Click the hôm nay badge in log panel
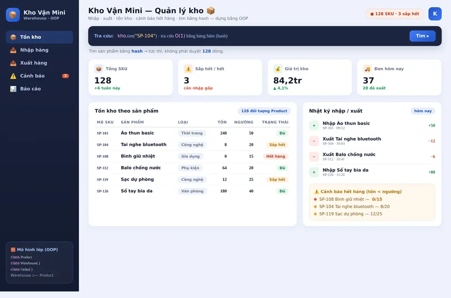451x298 pixels. point(423,111)
